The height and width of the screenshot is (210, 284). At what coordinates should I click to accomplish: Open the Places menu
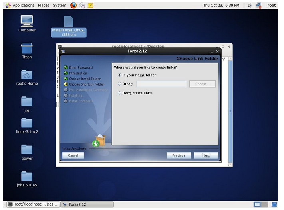pos(44,6)
